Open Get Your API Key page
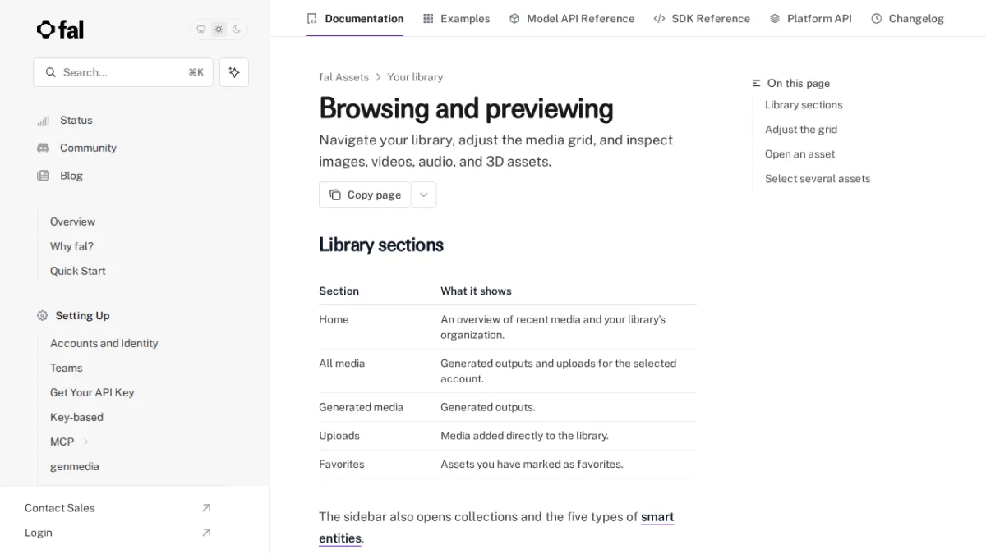The height and width of the screenshot is (554, 986). tap(92, 392)
